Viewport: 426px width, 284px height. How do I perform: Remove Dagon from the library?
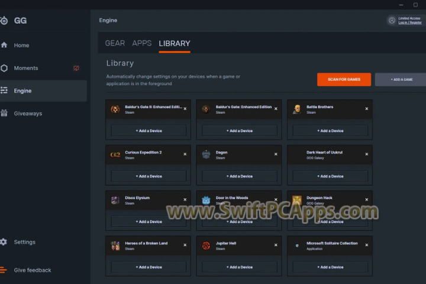[276, 154]
